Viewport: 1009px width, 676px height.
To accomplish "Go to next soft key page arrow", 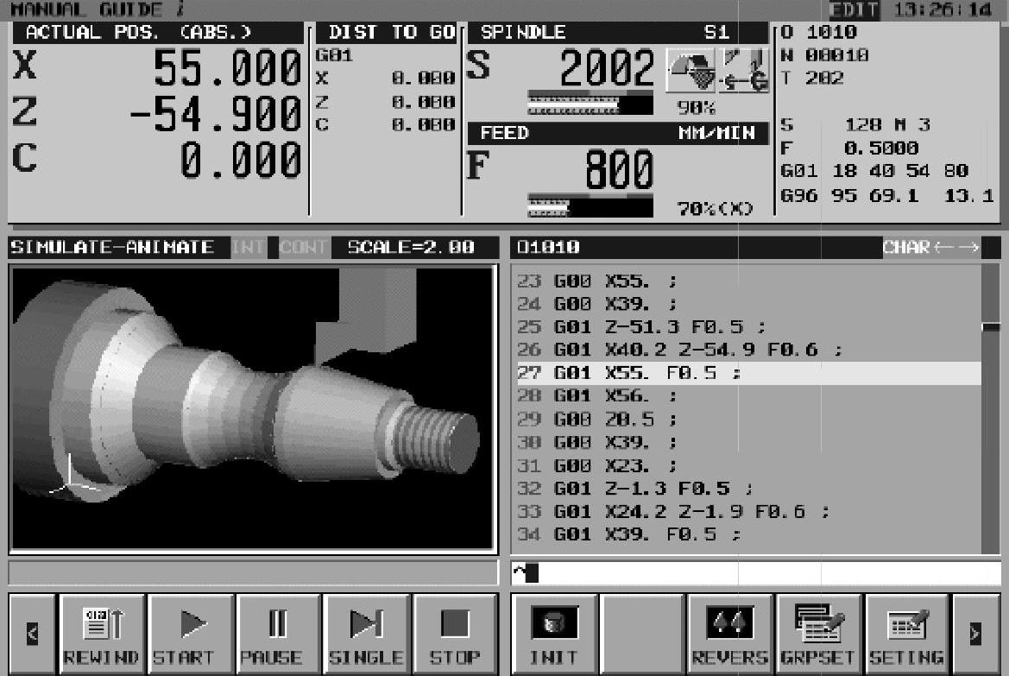I will [x=975, y=635].
